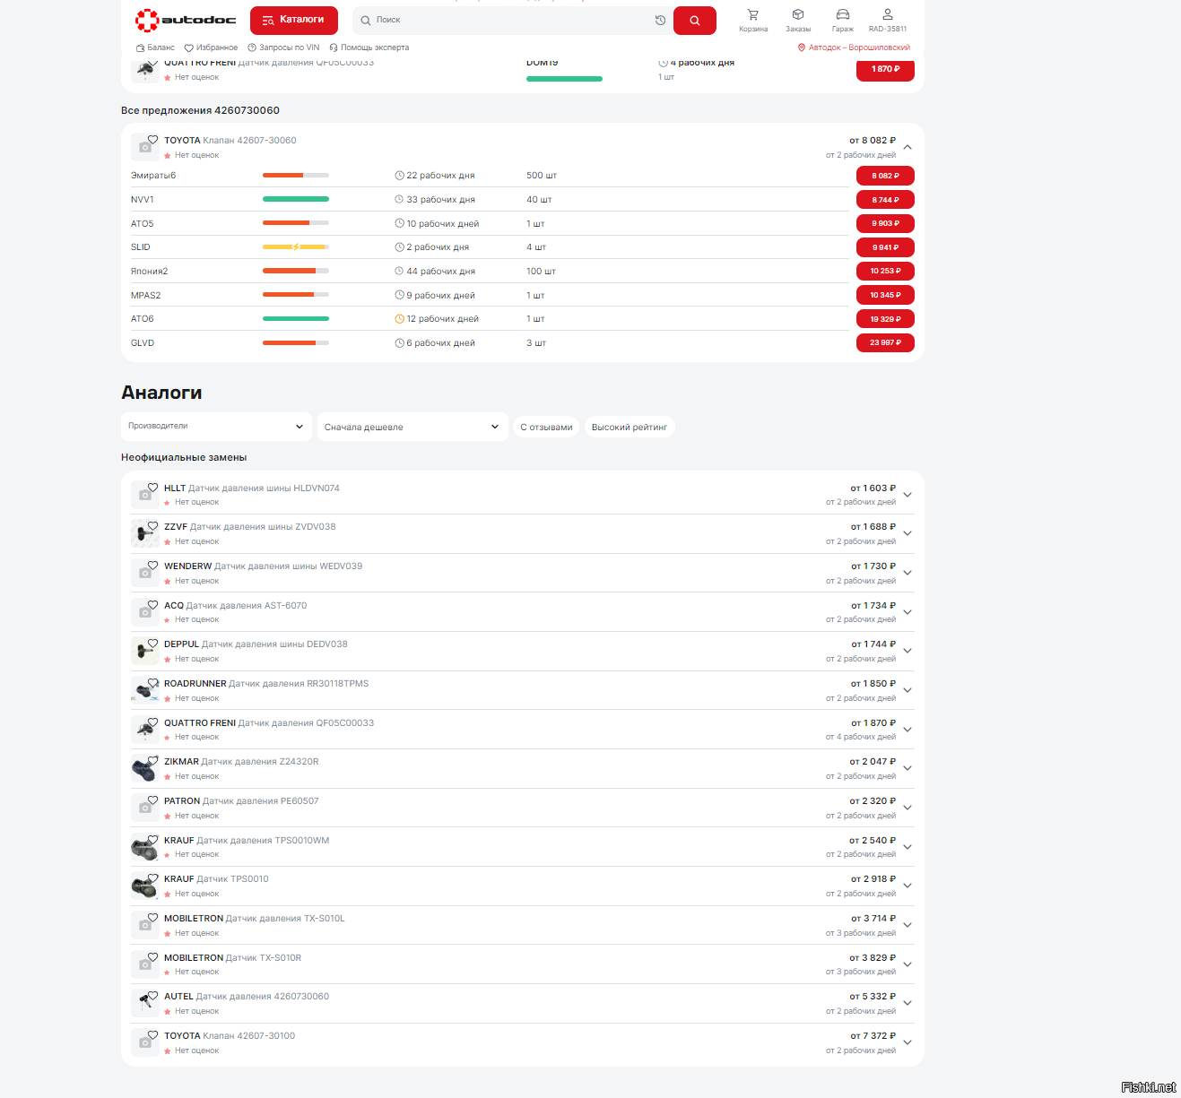The image size is (1181, 1098).
Task: Click the red search magnifier button
Action: coord(694,21)
